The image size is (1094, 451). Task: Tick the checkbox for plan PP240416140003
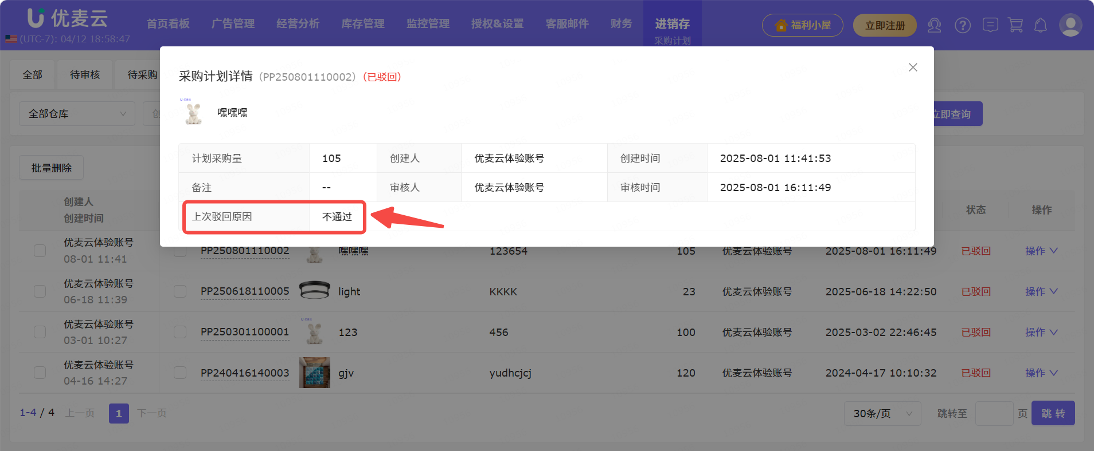click(x=180, y=373)
